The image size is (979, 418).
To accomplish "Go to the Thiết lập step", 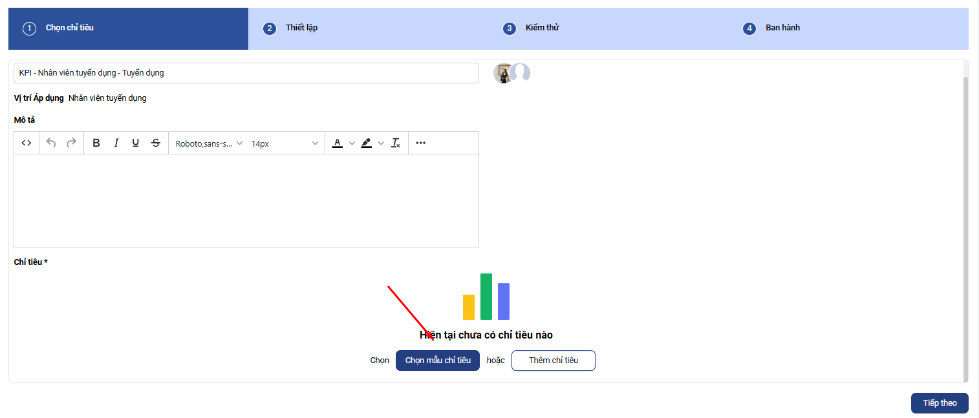I will coord(301,28).
